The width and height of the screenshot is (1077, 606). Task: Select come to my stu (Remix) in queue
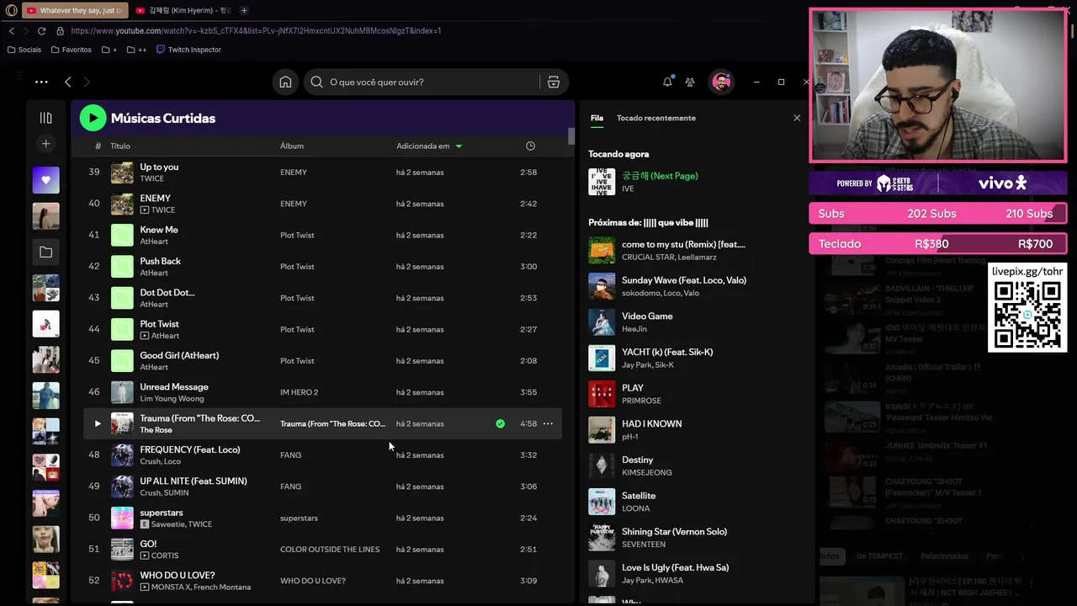click(683, 244)
